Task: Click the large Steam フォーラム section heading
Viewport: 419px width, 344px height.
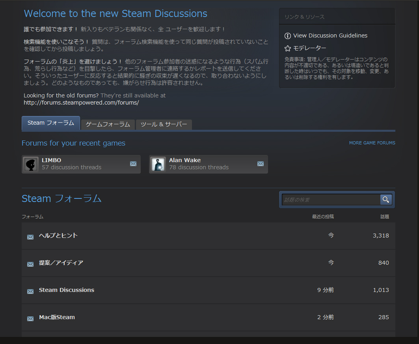Action: pyautogui.click(x=61, y=199)
